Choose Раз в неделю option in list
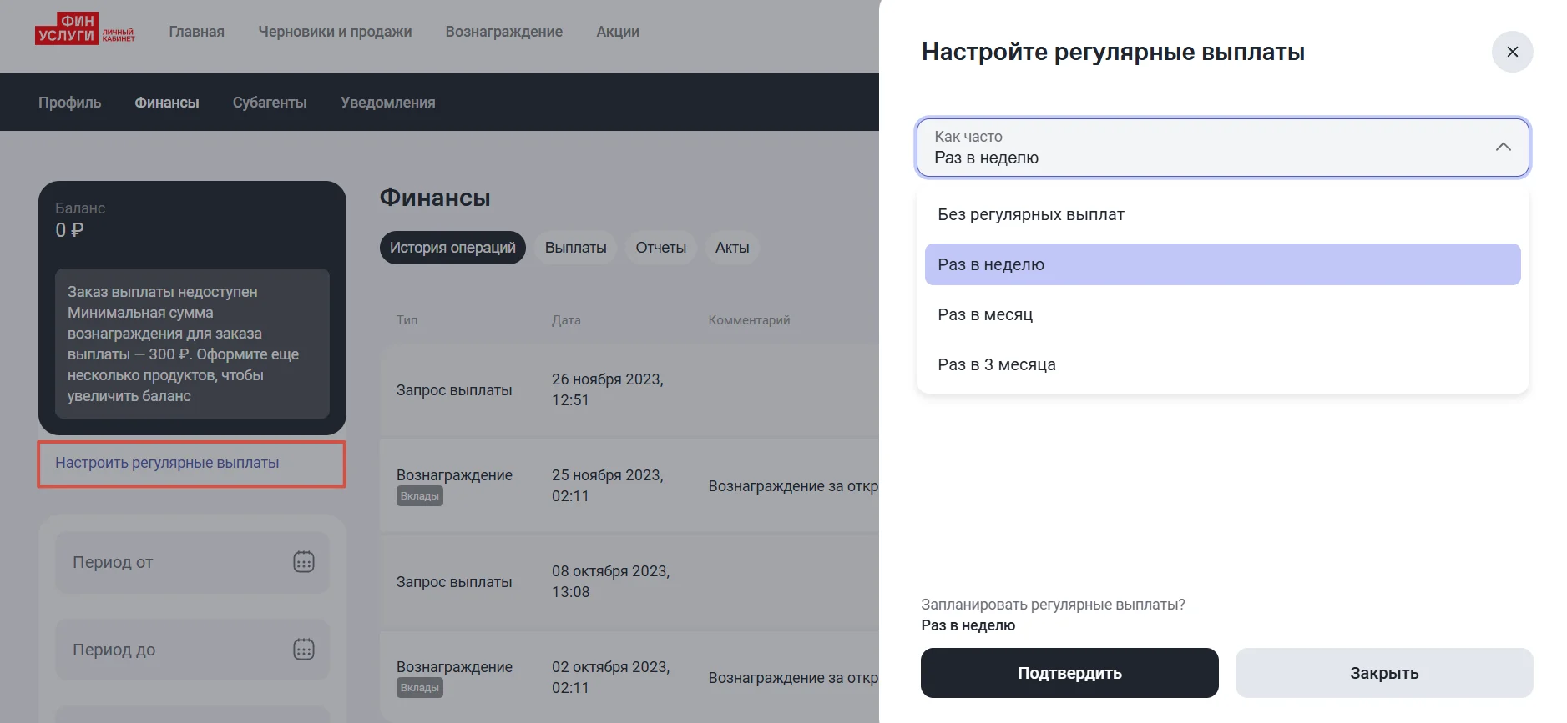 pyautogui.click(x=1222, y=264)
